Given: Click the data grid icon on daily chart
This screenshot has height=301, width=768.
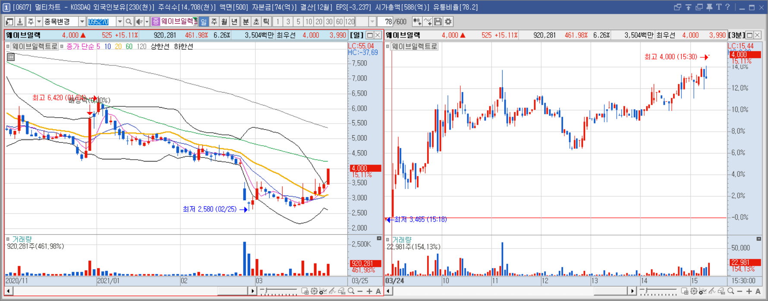Looking at the screenshot, I should point(11,57).
